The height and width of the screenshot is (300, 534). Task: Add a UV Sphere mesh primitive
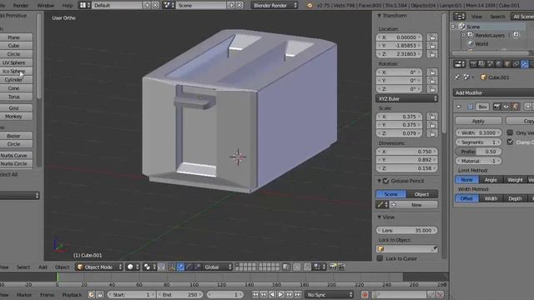pyautogui.click(x=13, y=62)
